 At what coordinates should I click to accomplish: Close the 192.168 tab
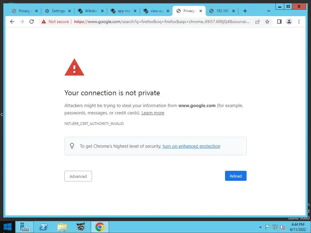pyautogui.click(x=234, y=11)
